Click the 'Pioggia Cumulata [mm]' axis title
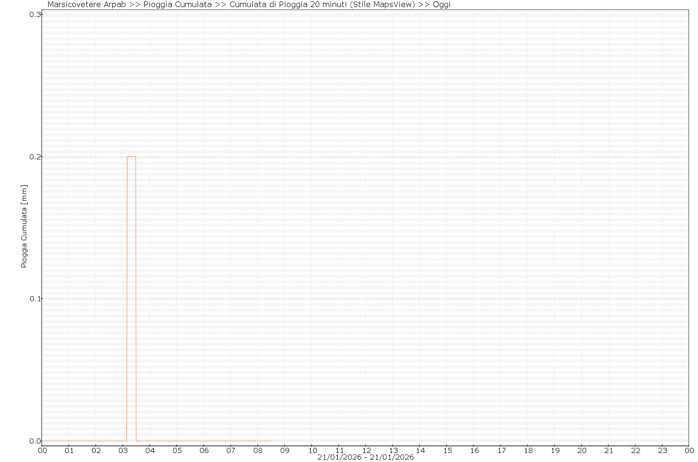Screen dimensions: 698x462 coord(25,226)
